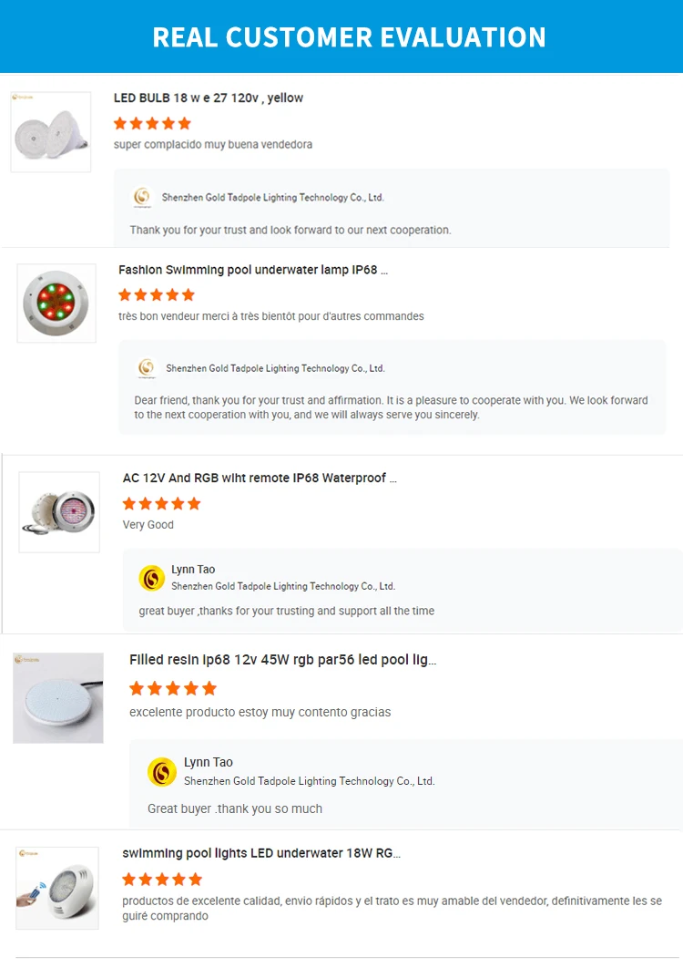
Task: Click star rating under swimming pool lights LED
Action: (162, 880)
